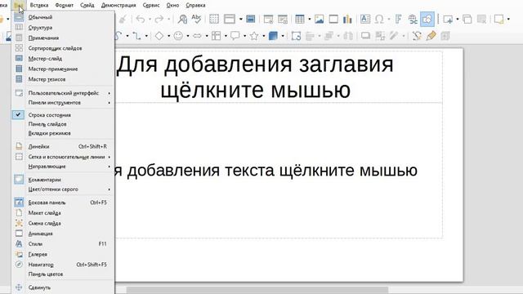This screenshot has height=294, width=523.
Task: Select Обычный view mode
Action: click(x=63, y=17)
